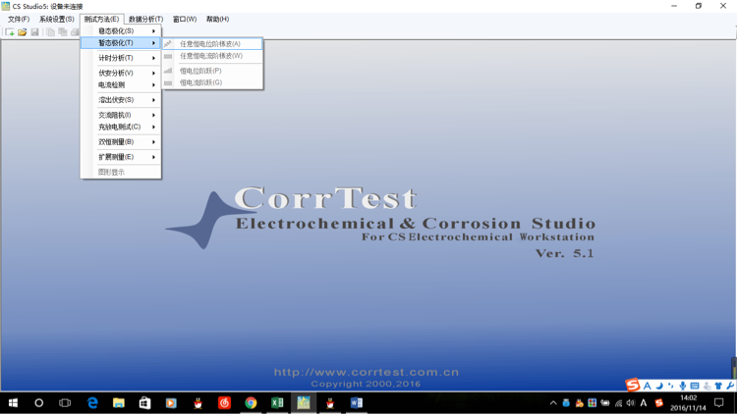Open the Windows Start menu

(x=13, y=403)
